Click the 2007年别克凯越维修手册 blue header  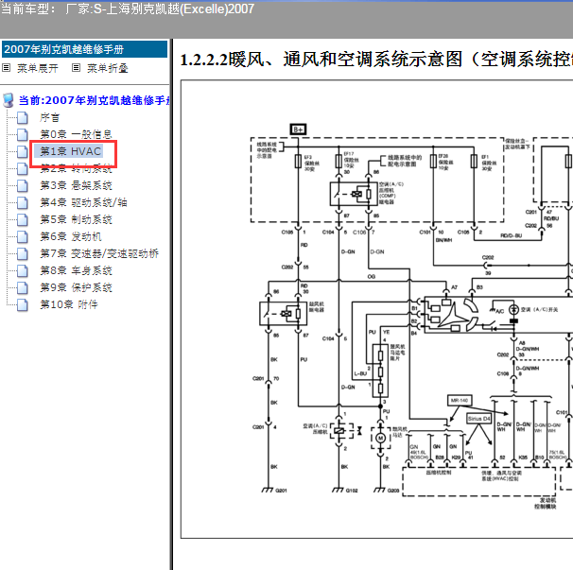[x=84, y=49]
